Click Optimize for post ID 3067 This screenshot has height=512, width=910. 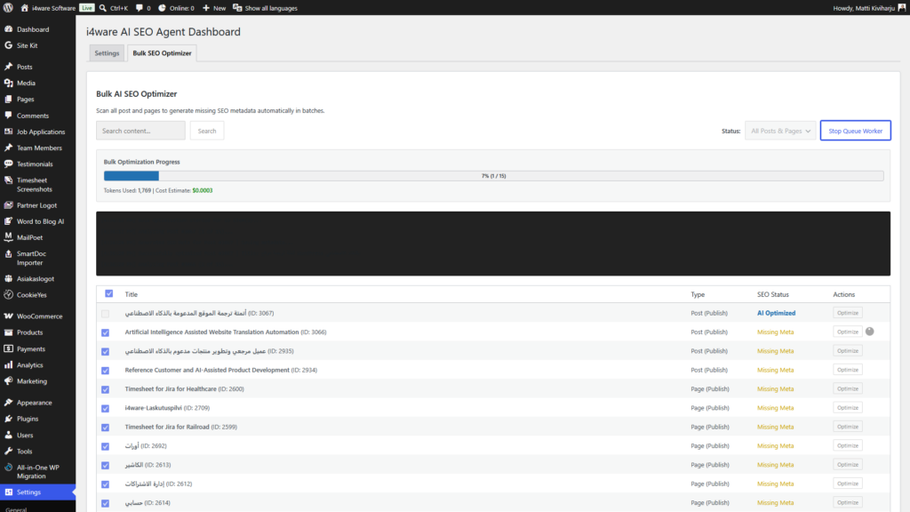[x=847, y=313]
